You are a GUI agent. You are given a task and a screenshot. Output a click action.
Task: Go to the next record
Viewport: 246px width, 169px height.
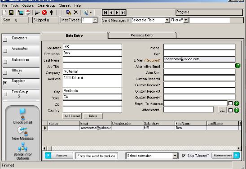[117, 13]
